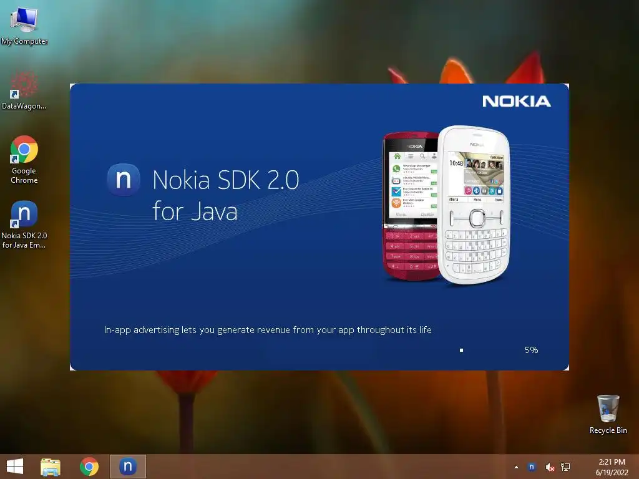Select the Nokia SDK 2.0 for Java Emulator shortcut

(24, 225)
